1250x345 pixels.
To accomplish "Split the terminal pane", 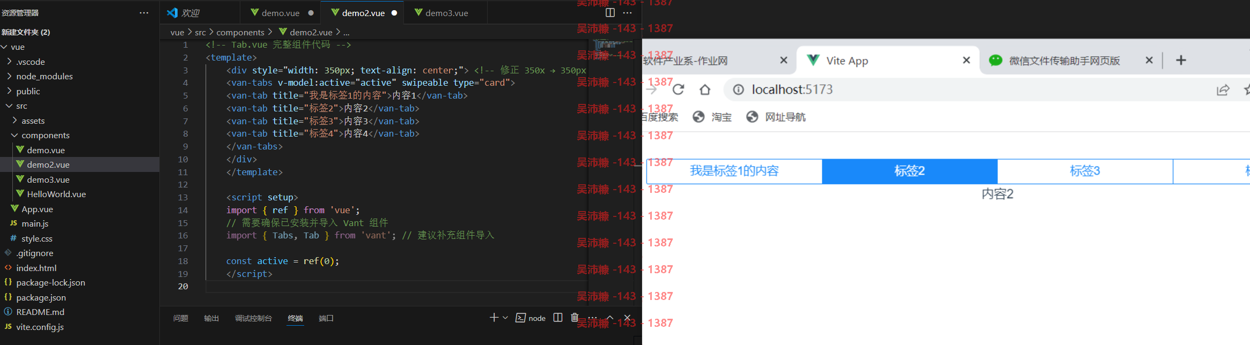I will point(558,318).
